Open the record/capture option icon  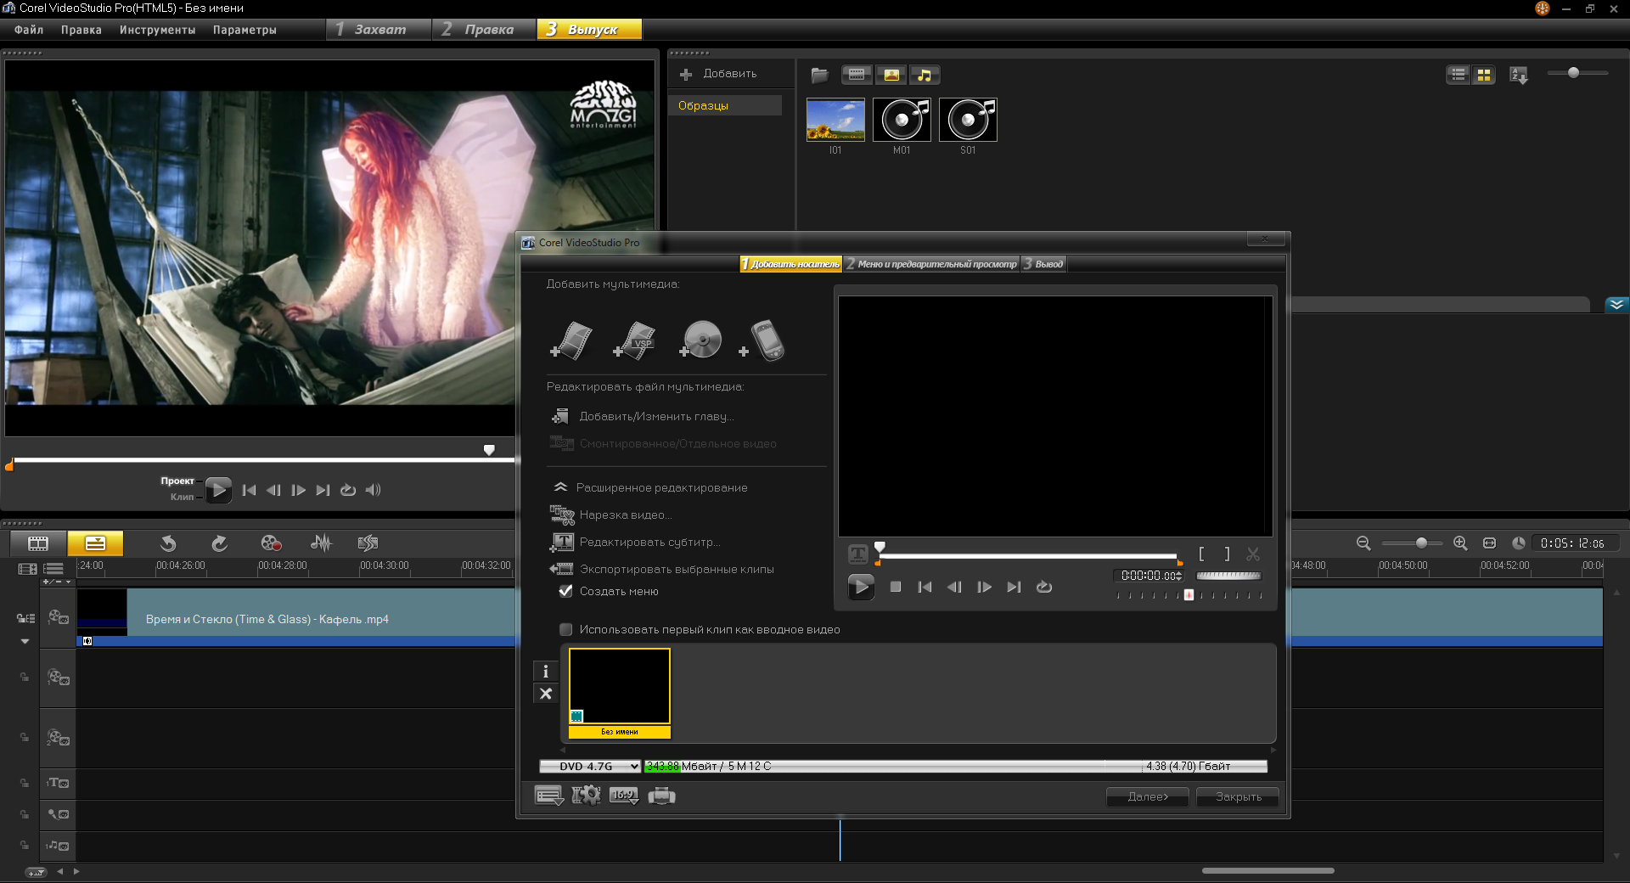click(x=271, y=543)
